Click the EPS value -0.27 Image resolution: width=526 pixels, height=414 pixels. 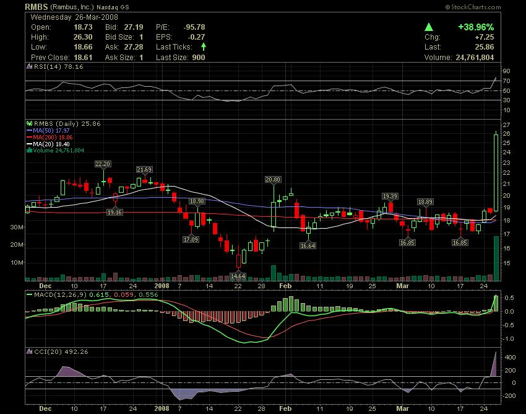196,37
